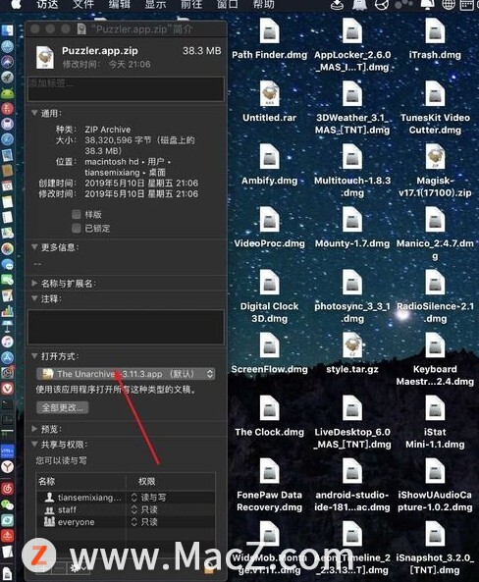Open the Apple menu
Viewport: 479px width, 582px height.
coord(16,5)
